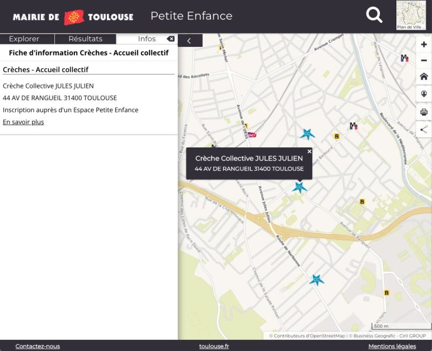Zoom out with the minus button

[424, 60]
